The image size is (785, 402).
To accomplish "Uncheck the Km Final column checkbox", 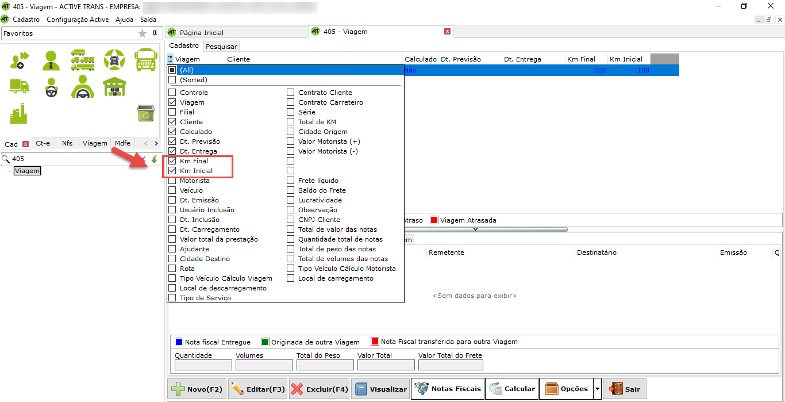I will tap(172, 161).
